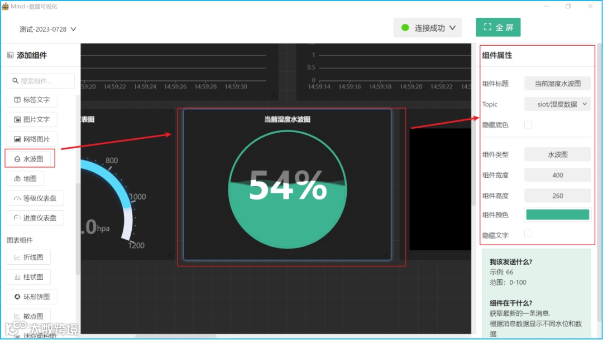The width and height of the screenshot is (603, 340).
Task: Click the 组件类型 水波图 field
Action: (x=558, y=154)
